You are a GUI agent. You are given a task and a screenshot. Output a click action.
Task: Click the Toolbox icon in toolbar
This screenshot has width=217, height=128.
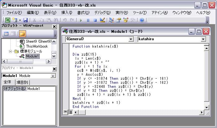pyautogui.click(x=133, y=20)
